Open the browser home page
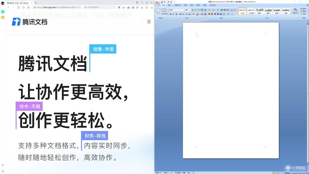 (24, 7)
